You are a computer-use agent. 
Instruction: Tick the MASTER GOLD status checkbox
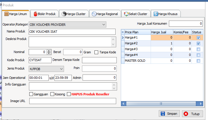198,61
